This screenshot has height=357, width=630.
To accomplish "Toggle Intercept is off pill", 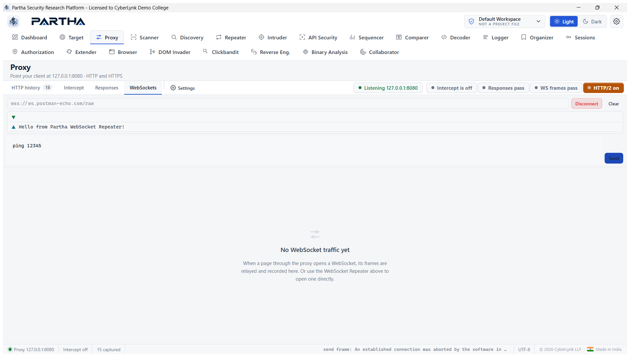I will pos(452,88).
